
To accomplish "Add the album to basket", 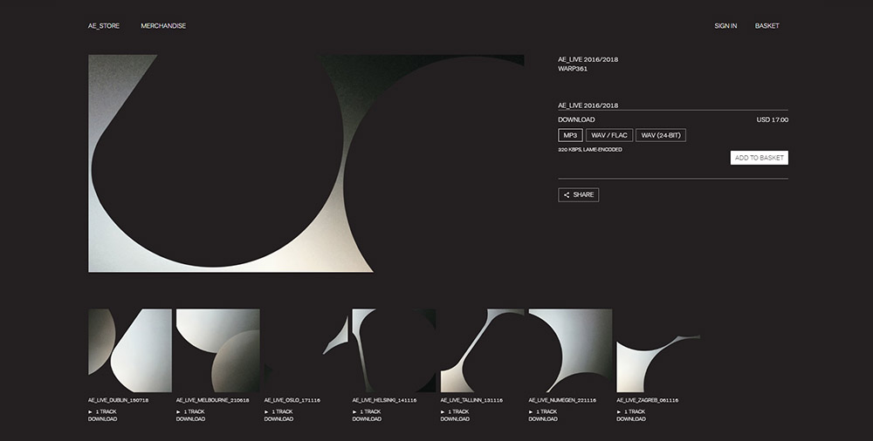I will [x=759, y=158].
